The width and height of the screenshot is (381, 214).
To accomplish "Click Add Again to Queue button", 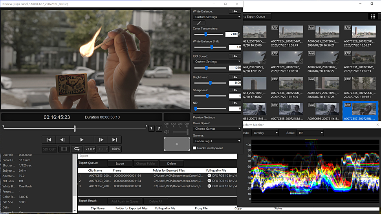I will point(125,201).
